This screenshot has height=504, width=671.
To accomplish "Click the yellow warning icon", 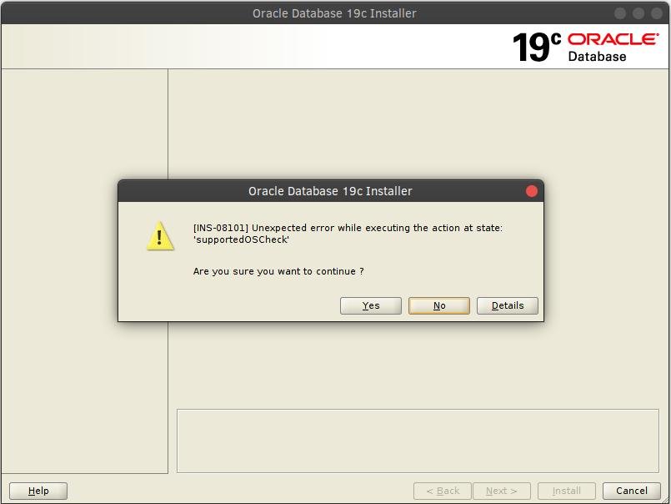I will point(160,235).
